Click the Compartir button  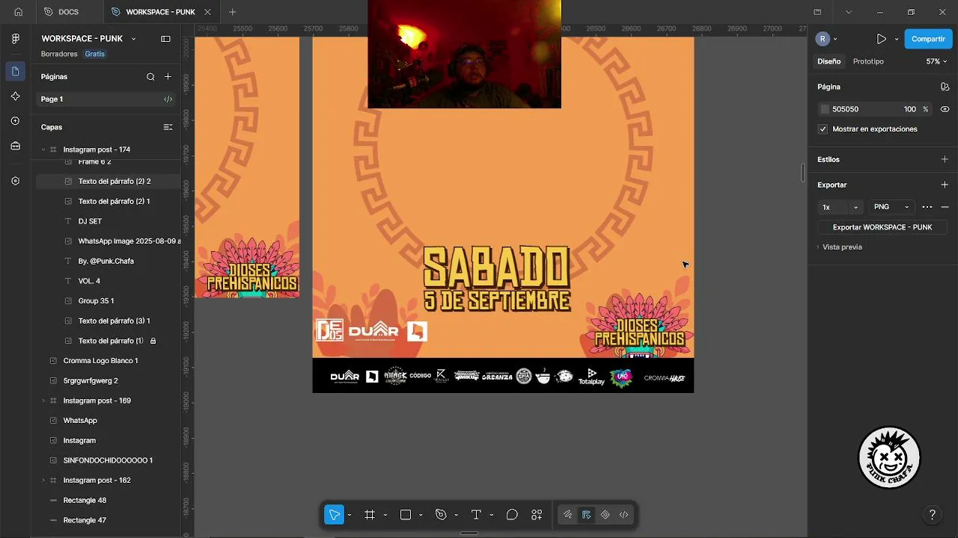click(928, 39)
